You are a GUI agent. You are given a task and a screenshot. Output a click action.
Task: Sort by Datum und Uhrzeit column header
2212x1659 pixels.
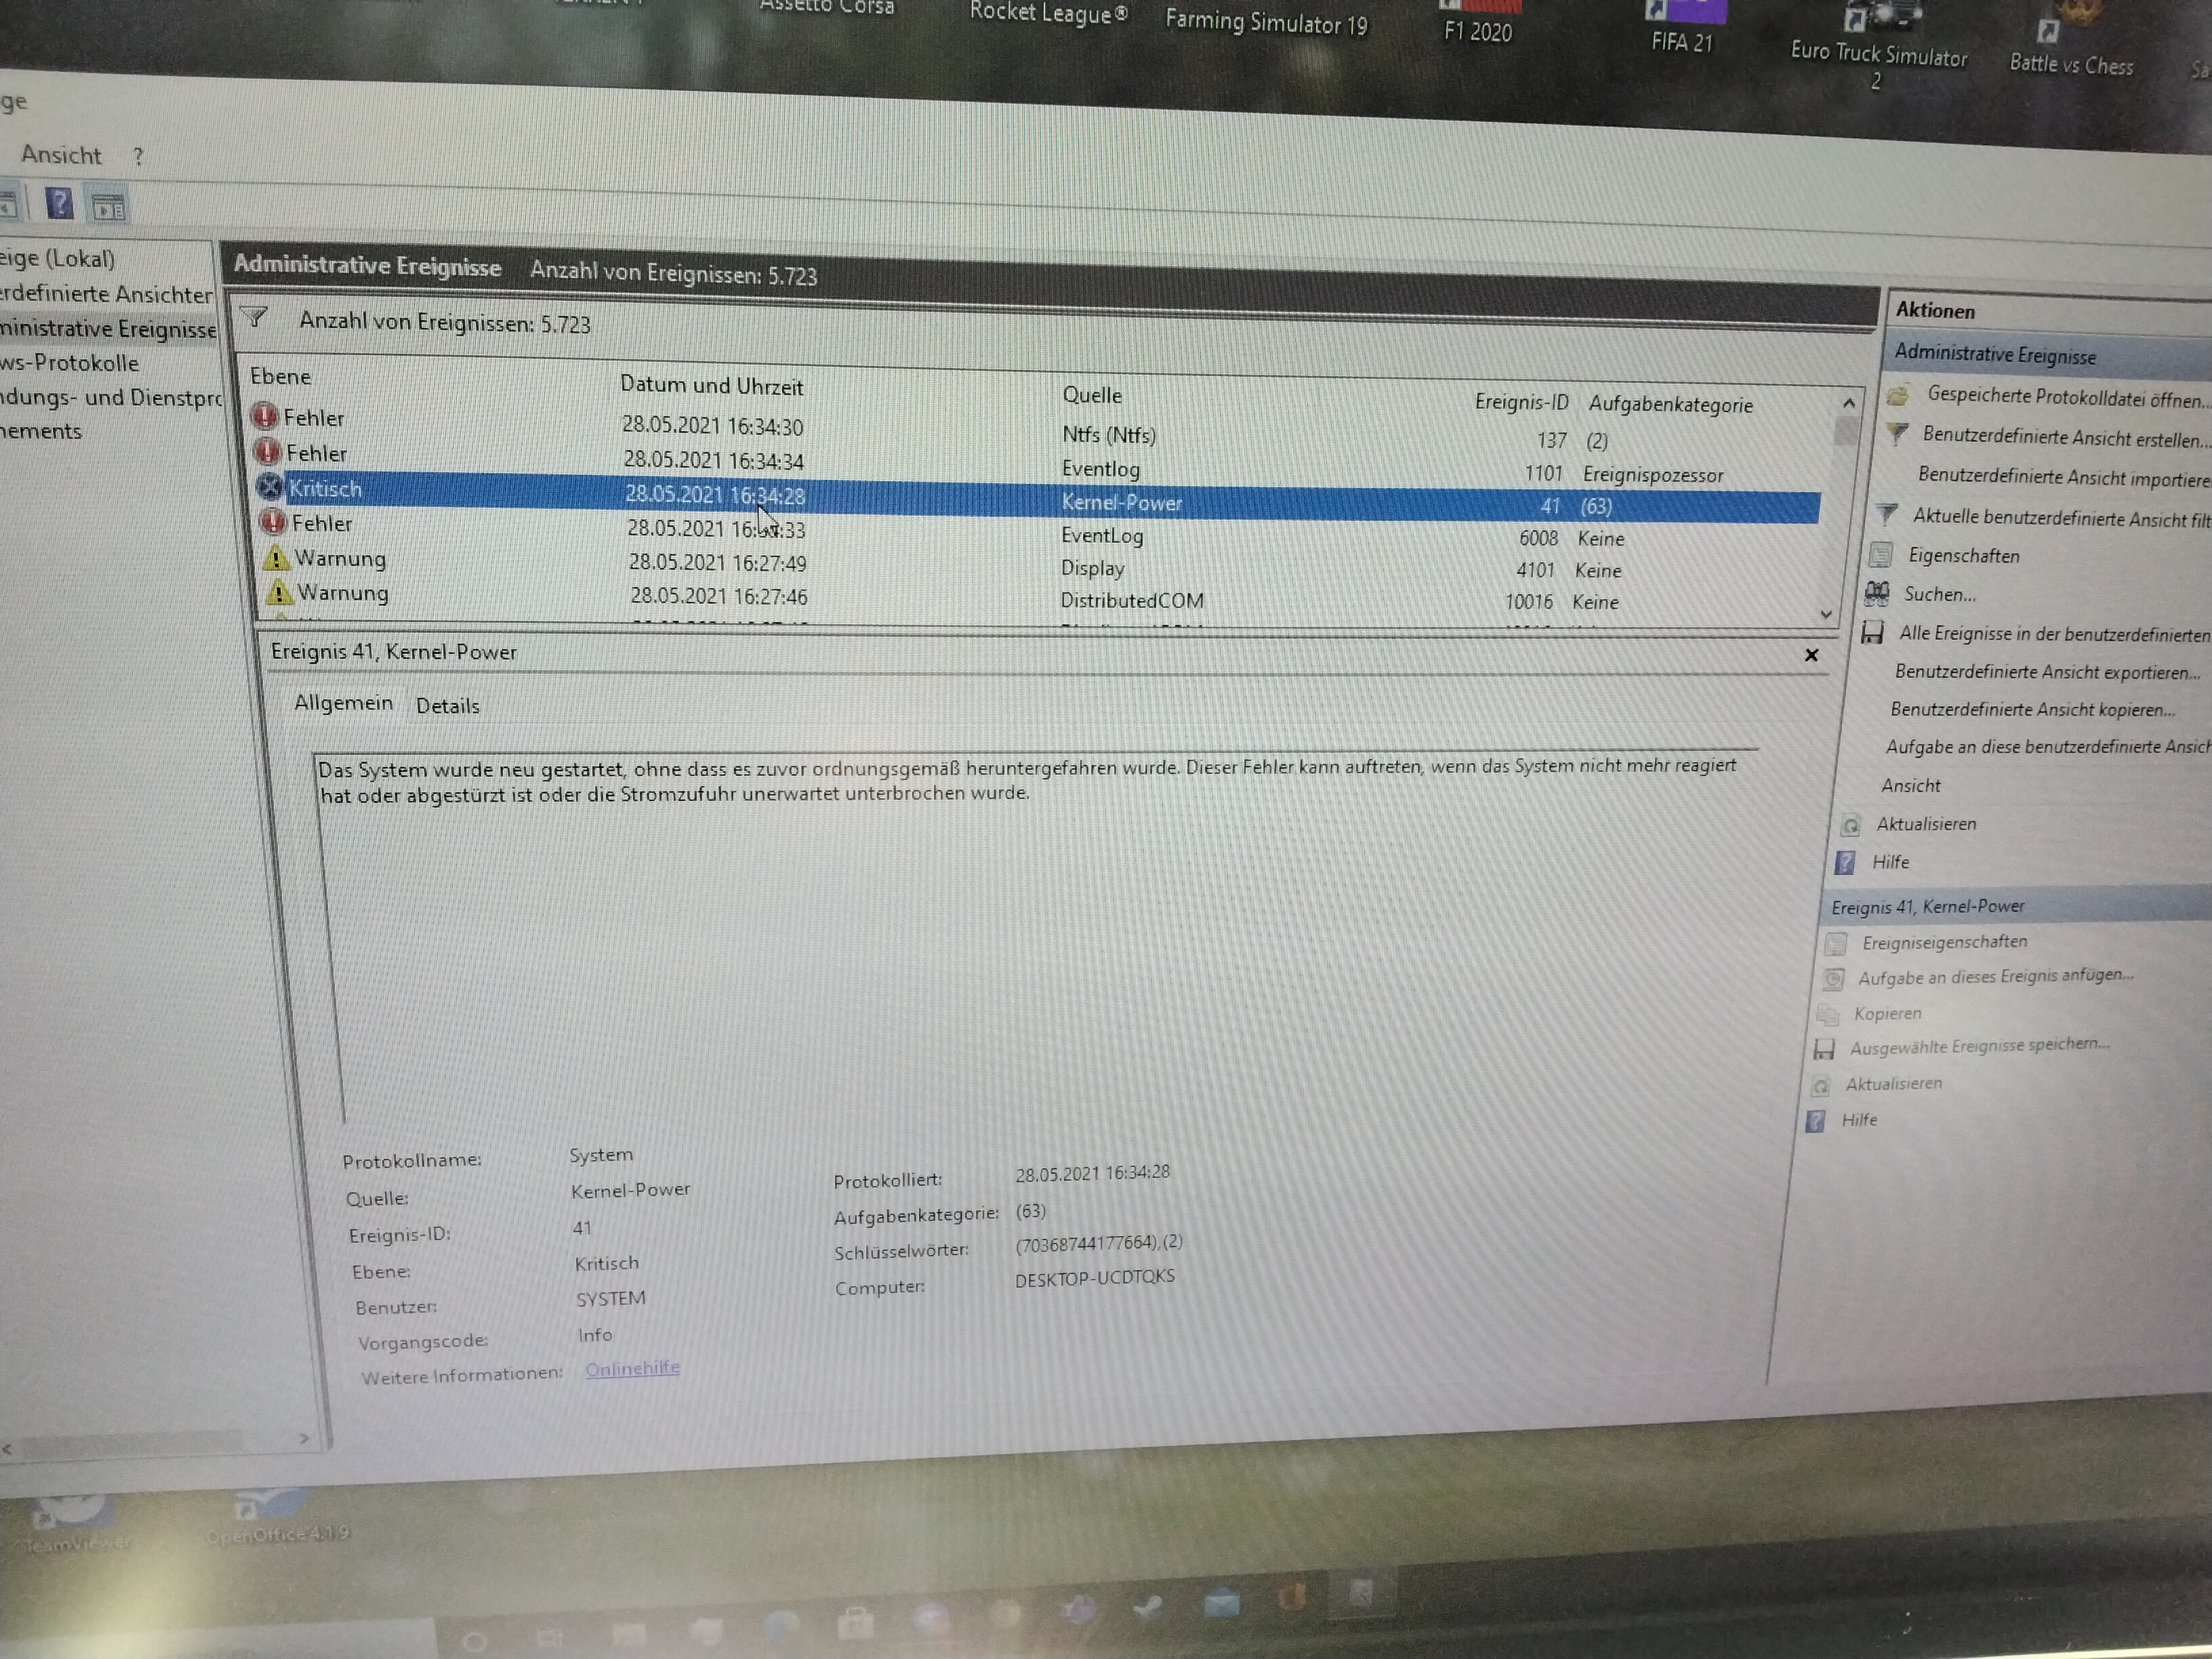711,386
